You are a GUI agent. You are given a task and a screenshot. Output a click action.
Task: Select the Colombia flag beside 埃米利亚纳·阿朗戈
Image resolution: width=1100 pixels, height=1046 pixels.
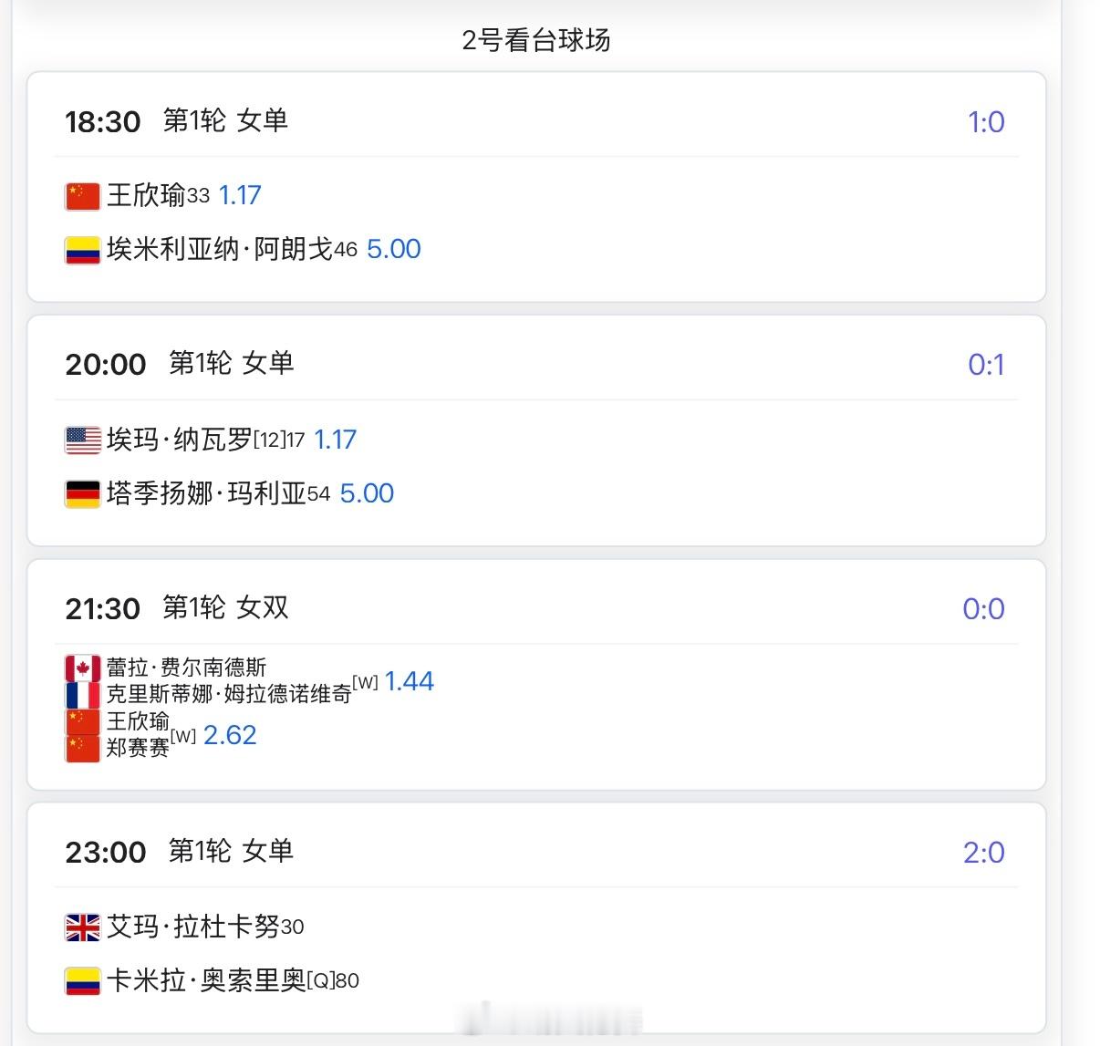(82, 249)
